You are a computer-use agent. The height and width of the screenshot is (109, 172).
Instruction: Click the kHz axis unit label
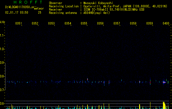pyautogui.click(x=2, y=22)
